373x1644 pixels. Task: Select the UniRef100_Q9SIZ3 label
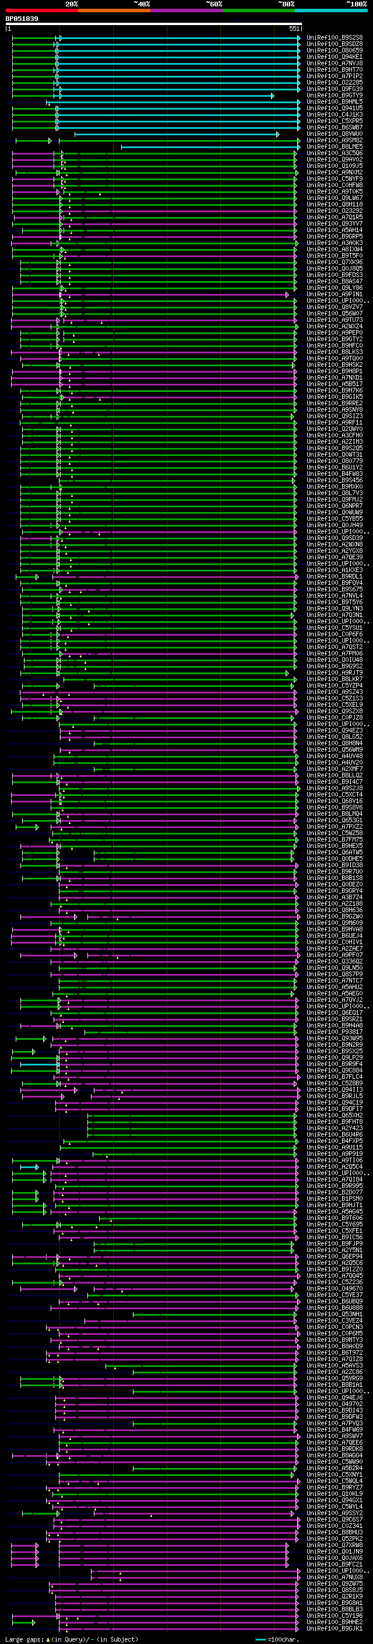tap(335, 416)
